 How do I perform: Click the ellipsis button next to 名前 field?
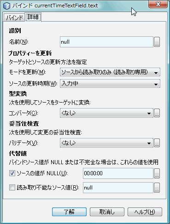pyautogui.click(x=157, y=42)
